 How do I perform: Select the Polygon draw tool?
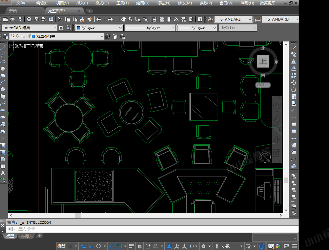coord(3,69)
